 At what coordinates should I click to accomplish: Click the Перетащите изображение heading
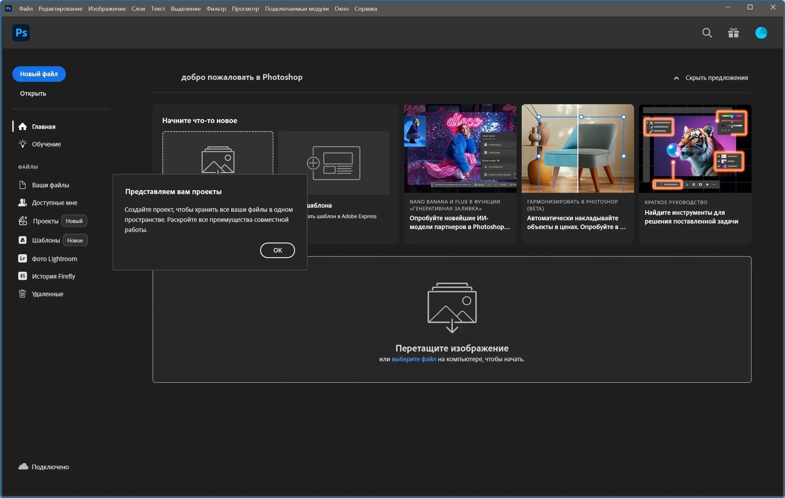coord(452,348)
